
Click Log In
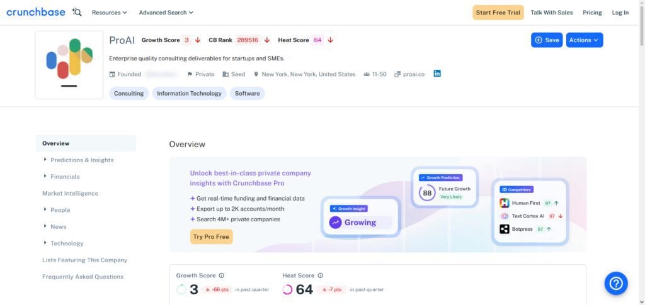(x=620, y=13)
